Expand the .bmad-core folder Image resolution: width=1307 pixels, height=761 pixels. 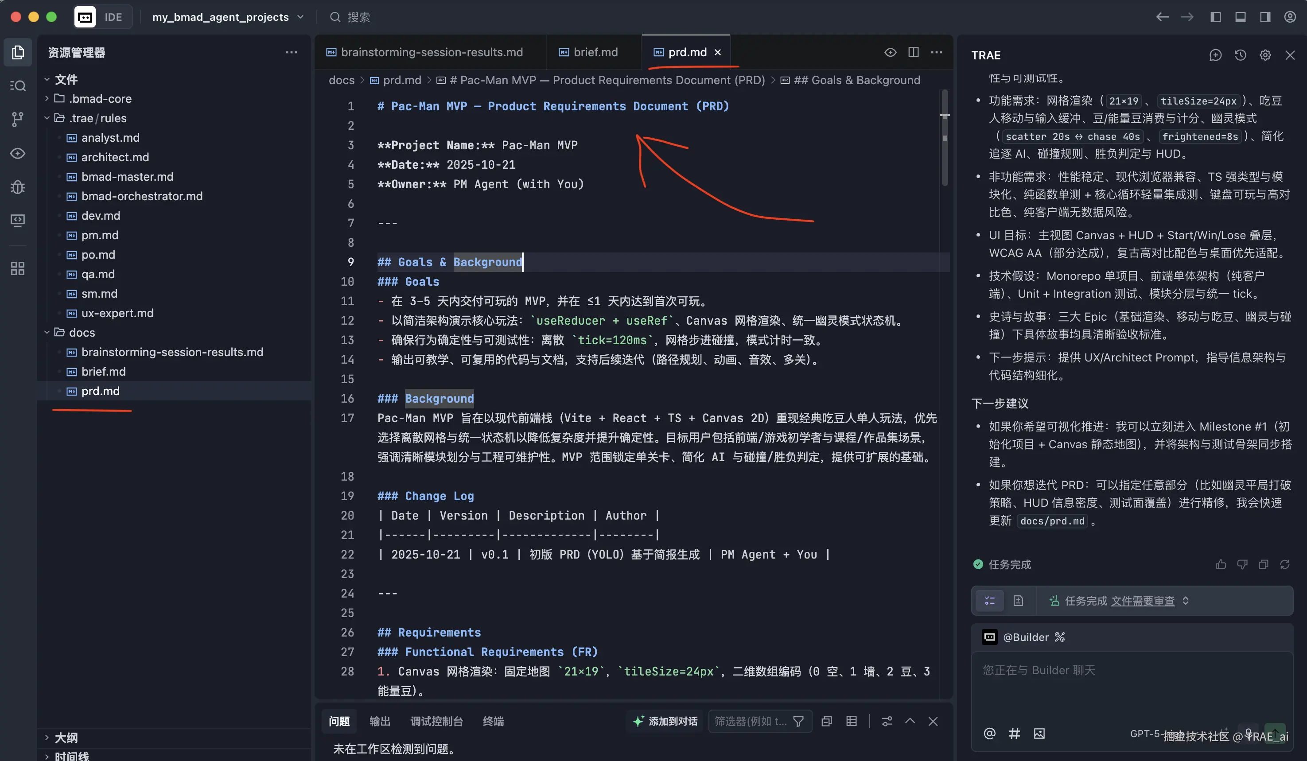point(100,98)
